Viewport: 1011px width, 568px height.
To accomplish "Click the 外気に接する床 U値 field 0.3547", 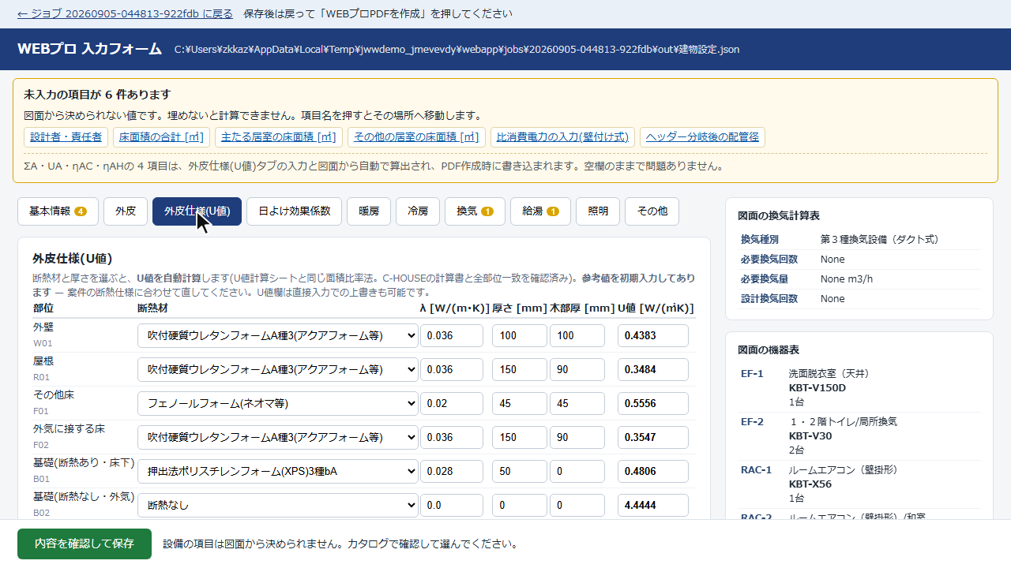I will 653,437.
